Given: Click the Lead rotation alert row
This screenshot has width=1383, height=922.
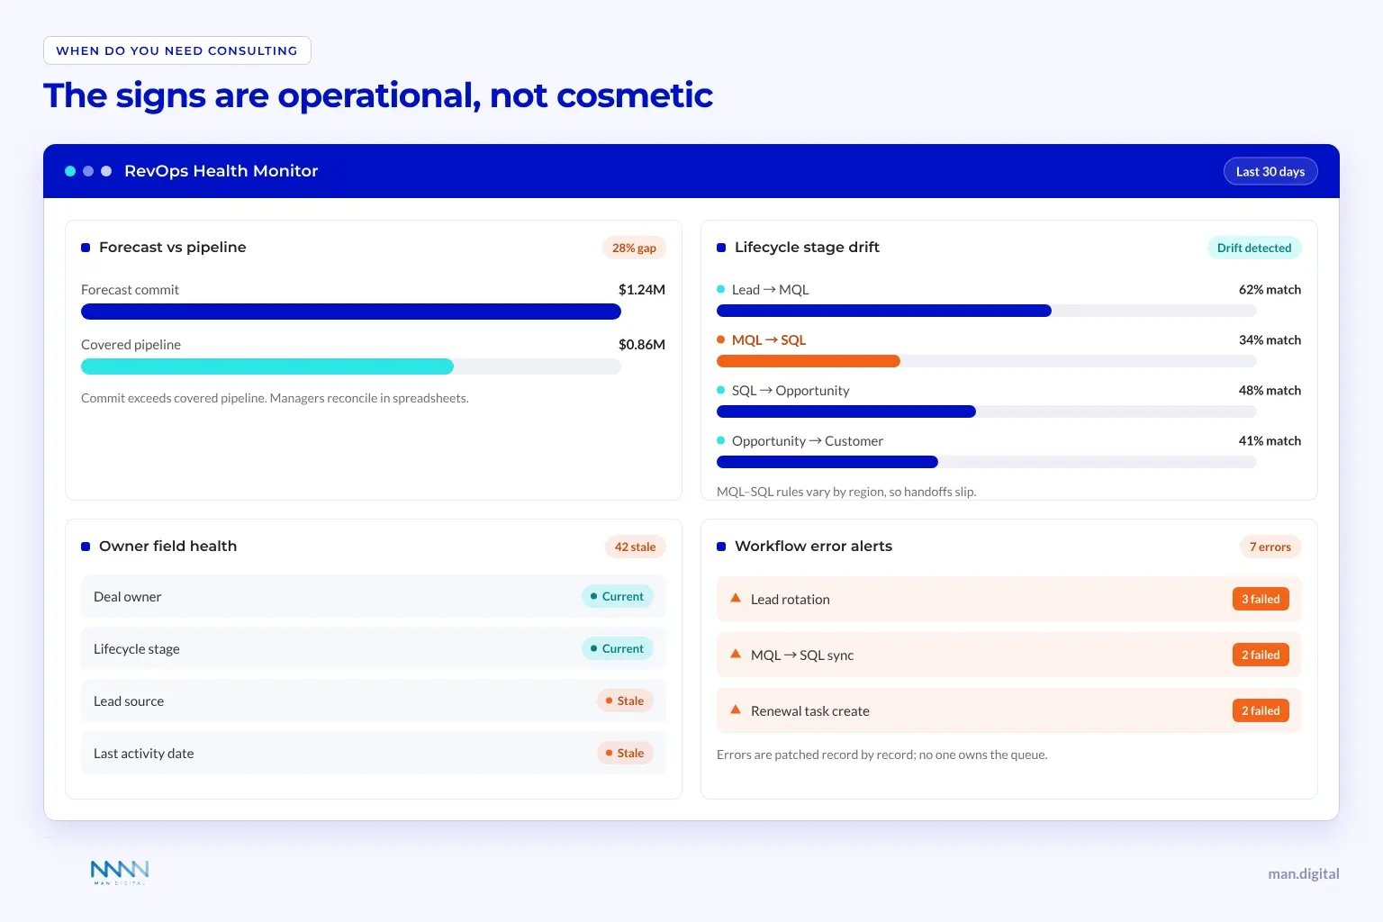Looking at the screenshot, I should [1009, 599].
